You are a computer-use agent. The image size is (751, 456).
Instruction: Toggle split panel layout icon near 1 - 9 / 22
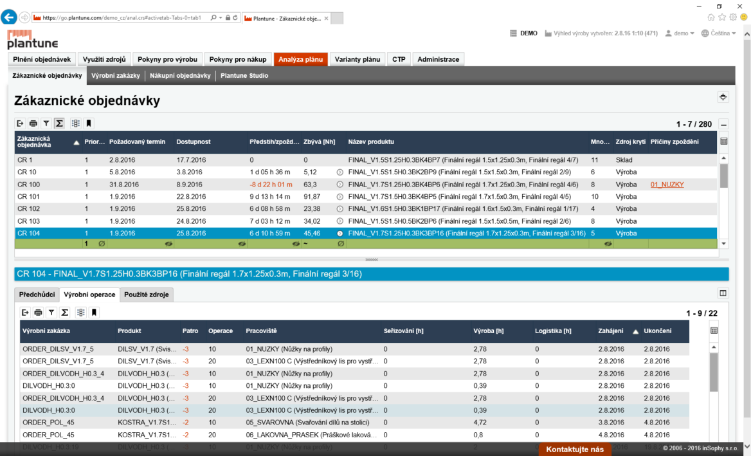723,293
